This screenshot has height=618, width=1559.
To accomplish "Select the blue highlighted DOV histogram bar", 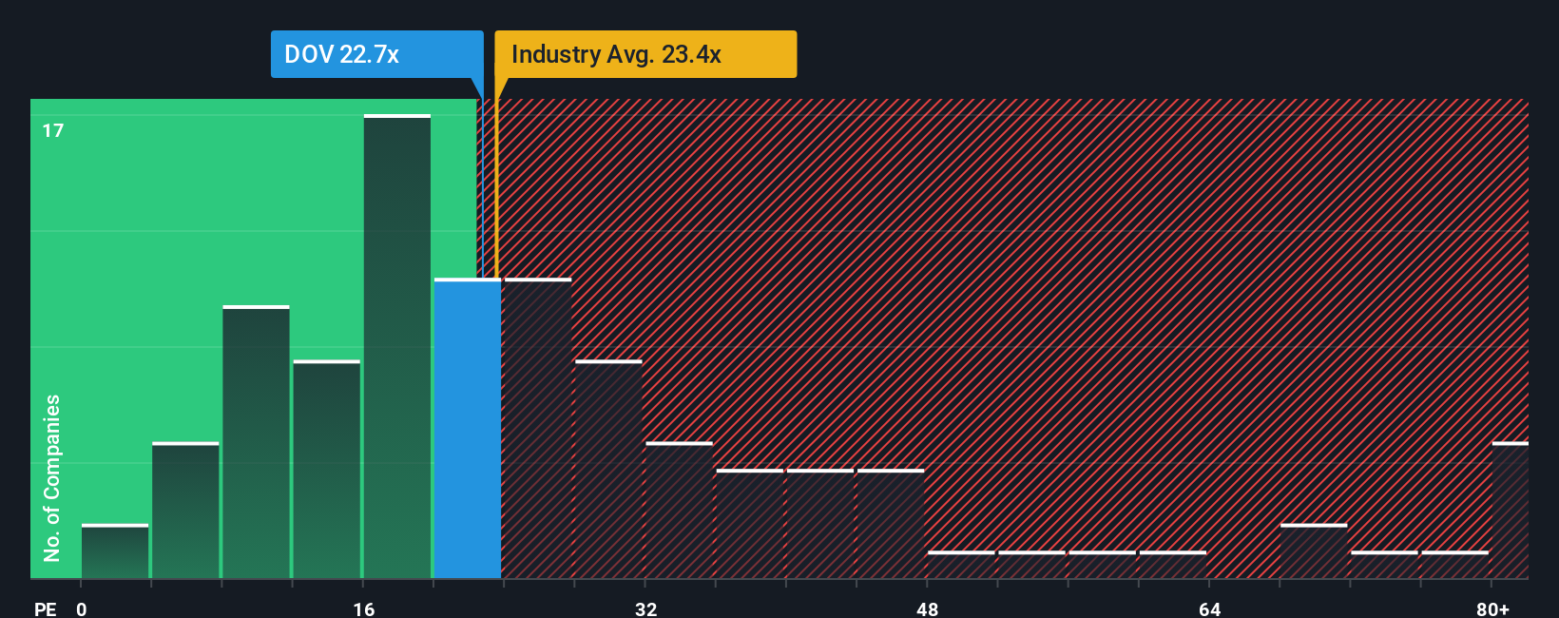I will (x=468, y=428).
